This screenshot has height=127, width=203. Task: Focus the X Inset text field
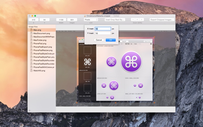click(x=103, y=29)
